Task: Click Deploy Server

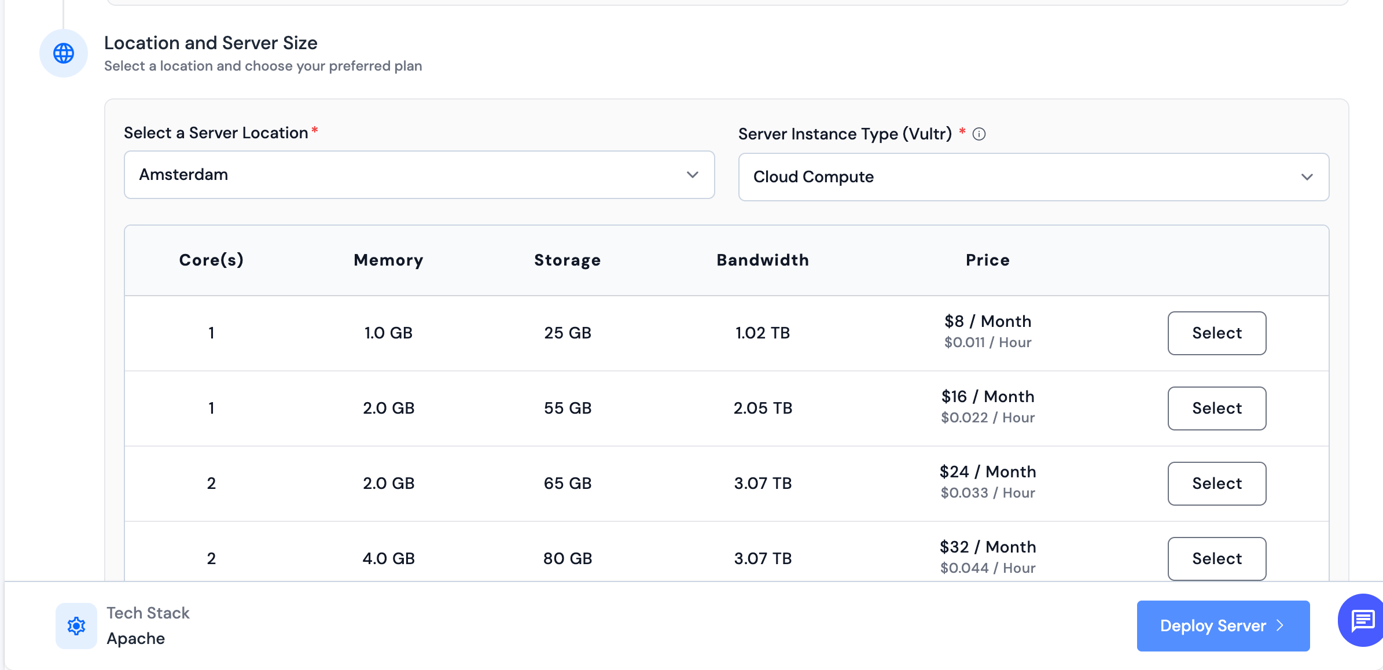Action: (1223, 626)
